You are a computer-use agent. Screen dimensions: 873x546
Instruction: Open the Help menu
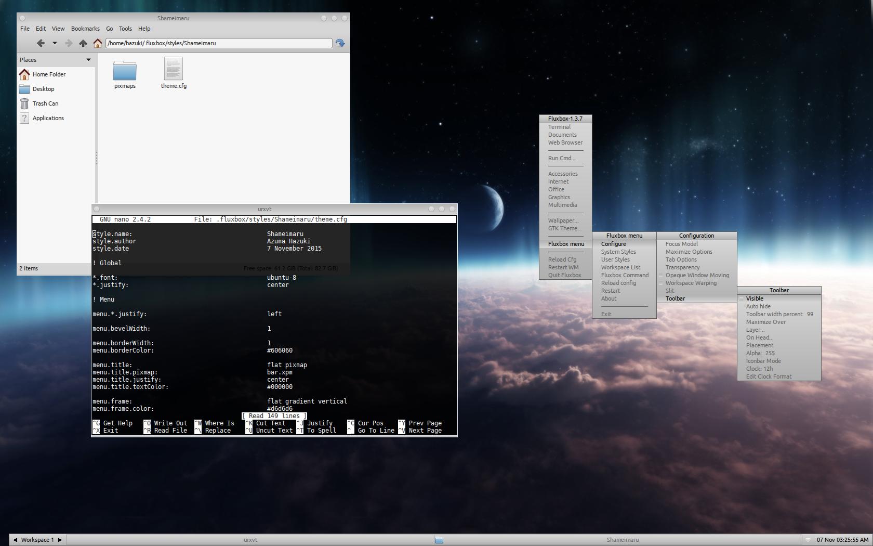[x=144, y=29]
